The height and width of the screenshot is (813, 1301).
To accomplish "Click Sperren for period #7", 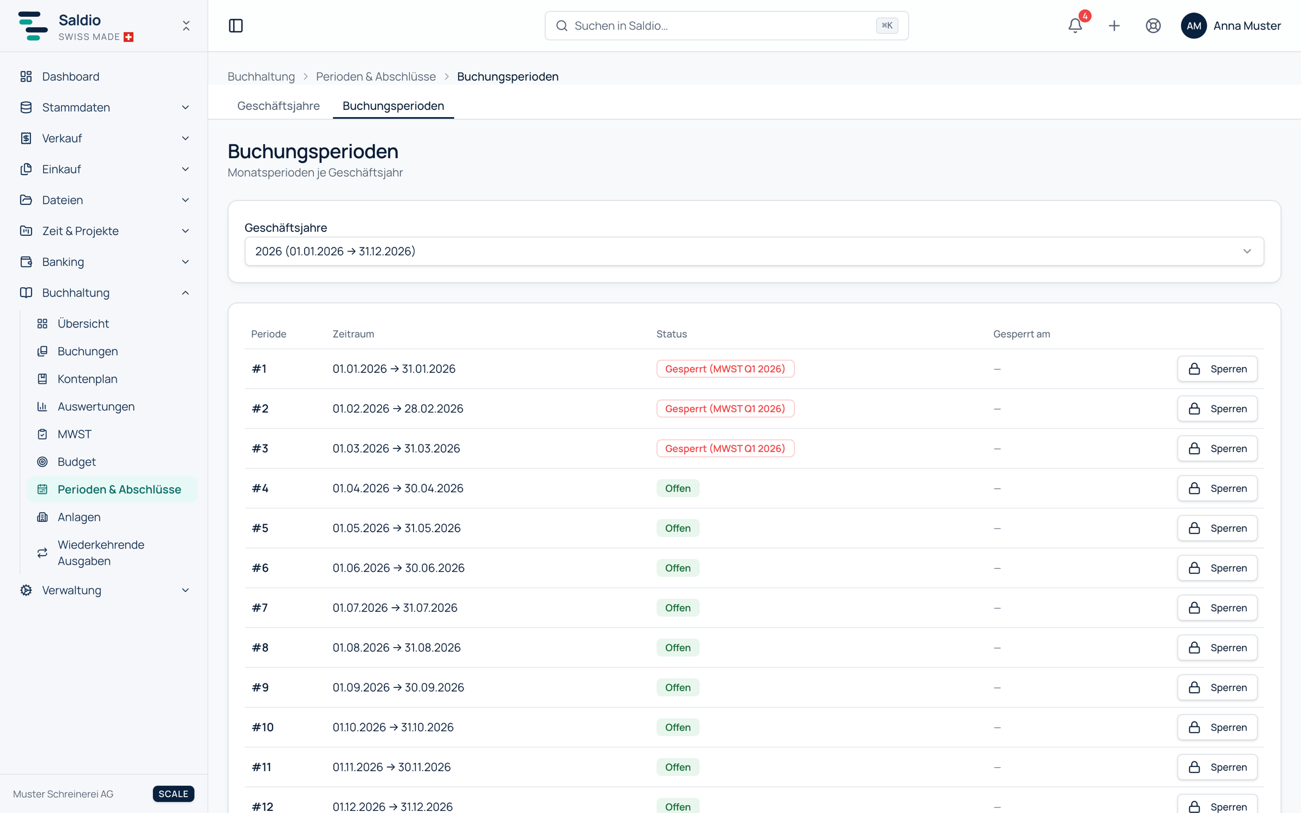I will click(x=1217, y=608).
